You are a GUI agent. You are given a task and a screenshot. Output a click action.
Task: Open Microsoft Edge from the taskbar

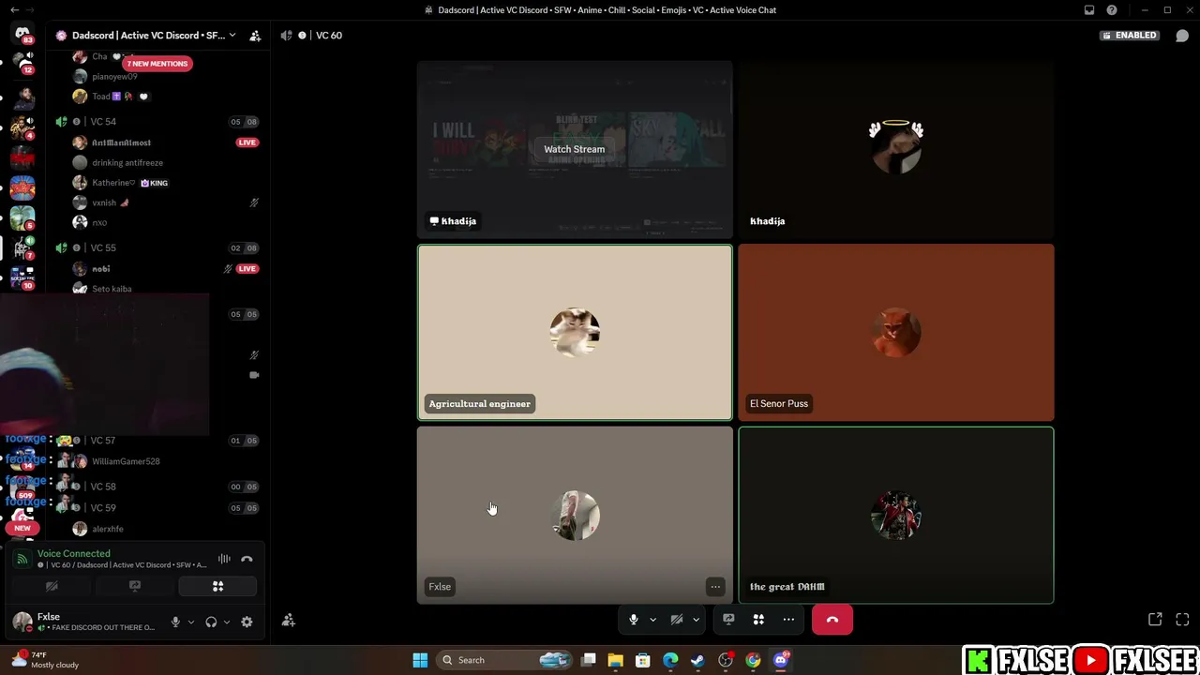coord(670,660)
